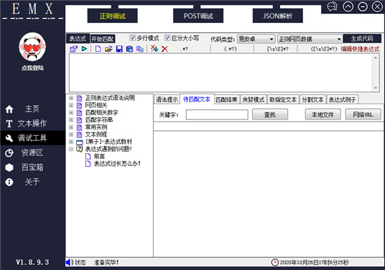The width and height of the screenshot is (385, 270).
Task: Click the expression area scrollbar up arrow
Action: tap(376, 57)
